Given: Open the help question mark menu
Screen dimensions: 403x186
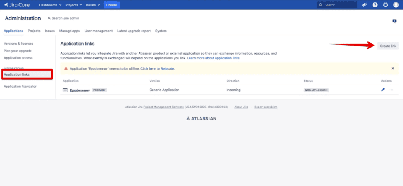Looking at the screenshot, I should 375,5.
